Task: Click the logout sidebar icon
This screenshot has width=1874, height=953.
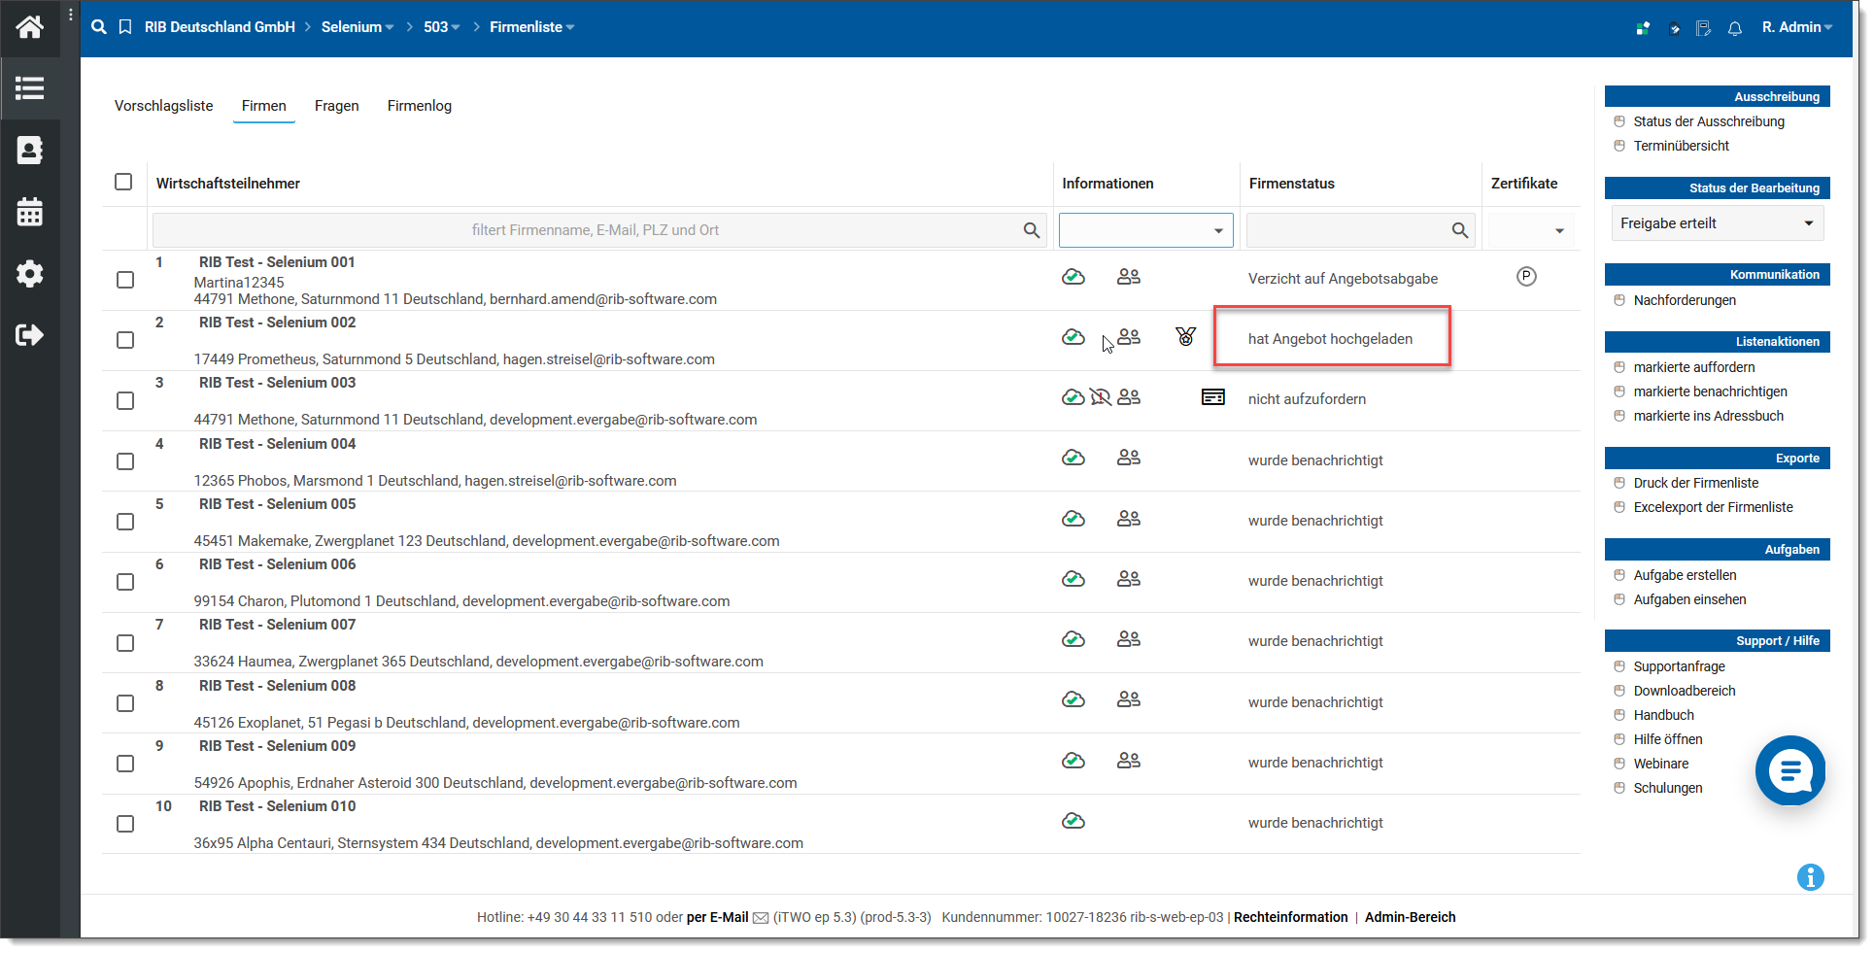Action: [x=29, y=335]
